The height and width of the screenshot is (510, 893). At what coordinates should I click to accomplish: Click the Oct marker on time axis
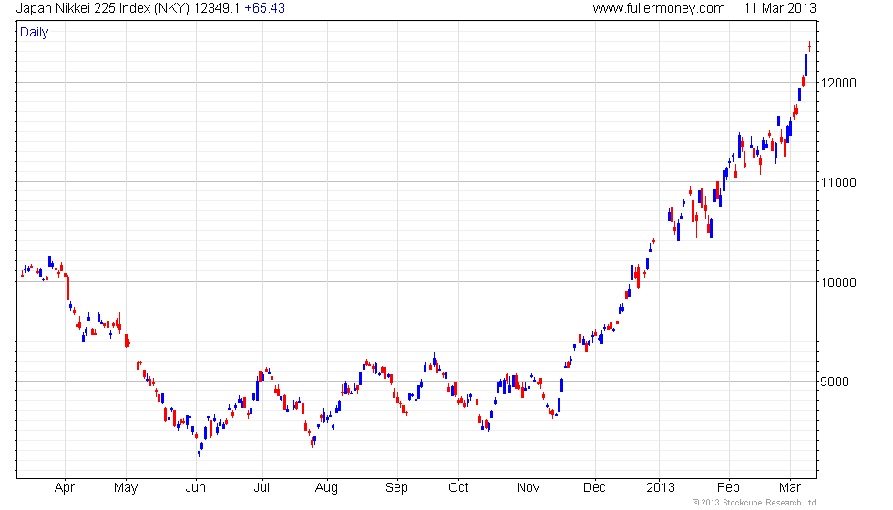point(458,487)
